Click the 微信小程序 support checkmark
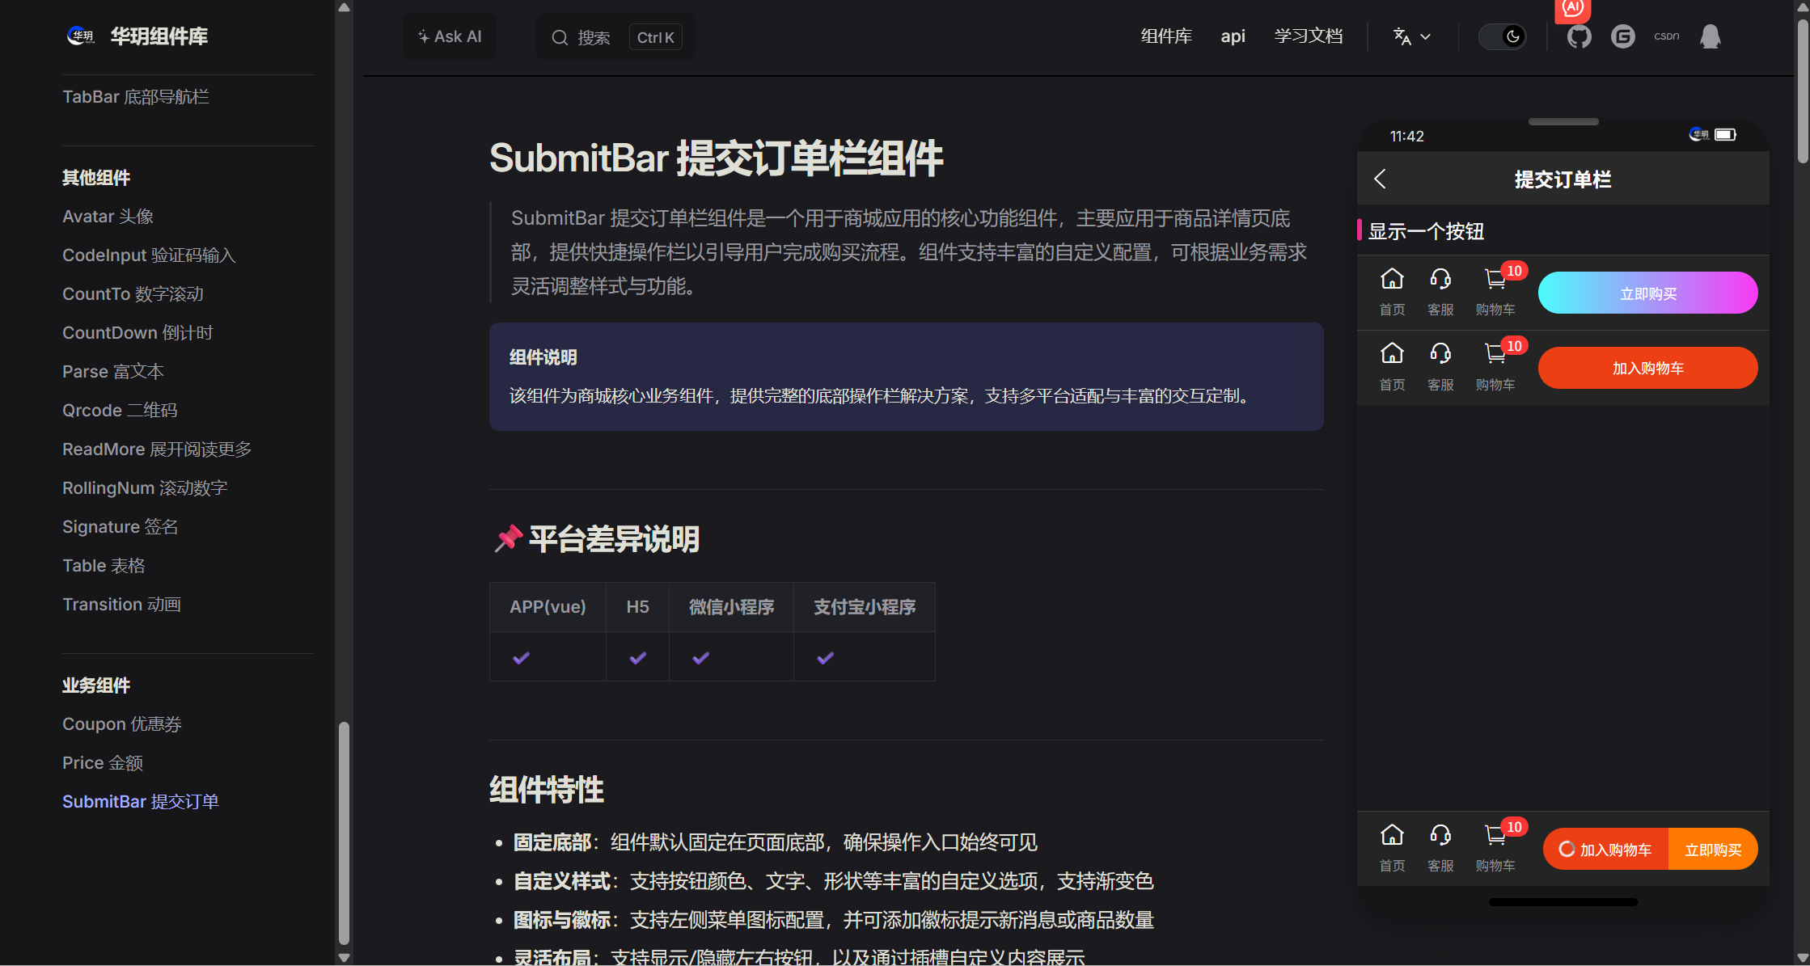The height and width of the screenshot is (966, 1810). (x=699, y=656)
